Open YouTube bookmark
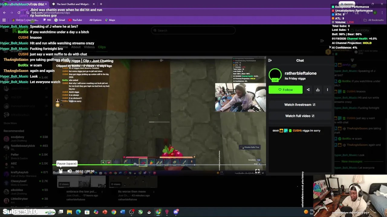 point(75,20)
